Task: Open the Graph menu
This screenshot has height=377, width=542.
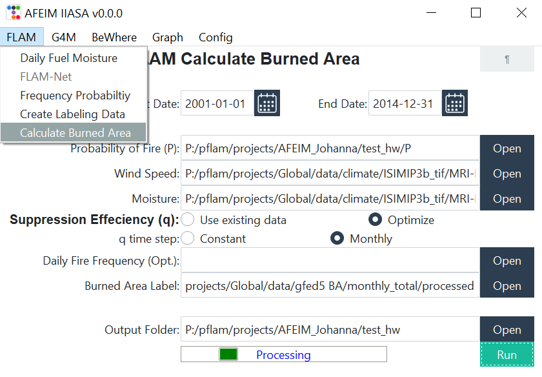Action: click(167, 37)
